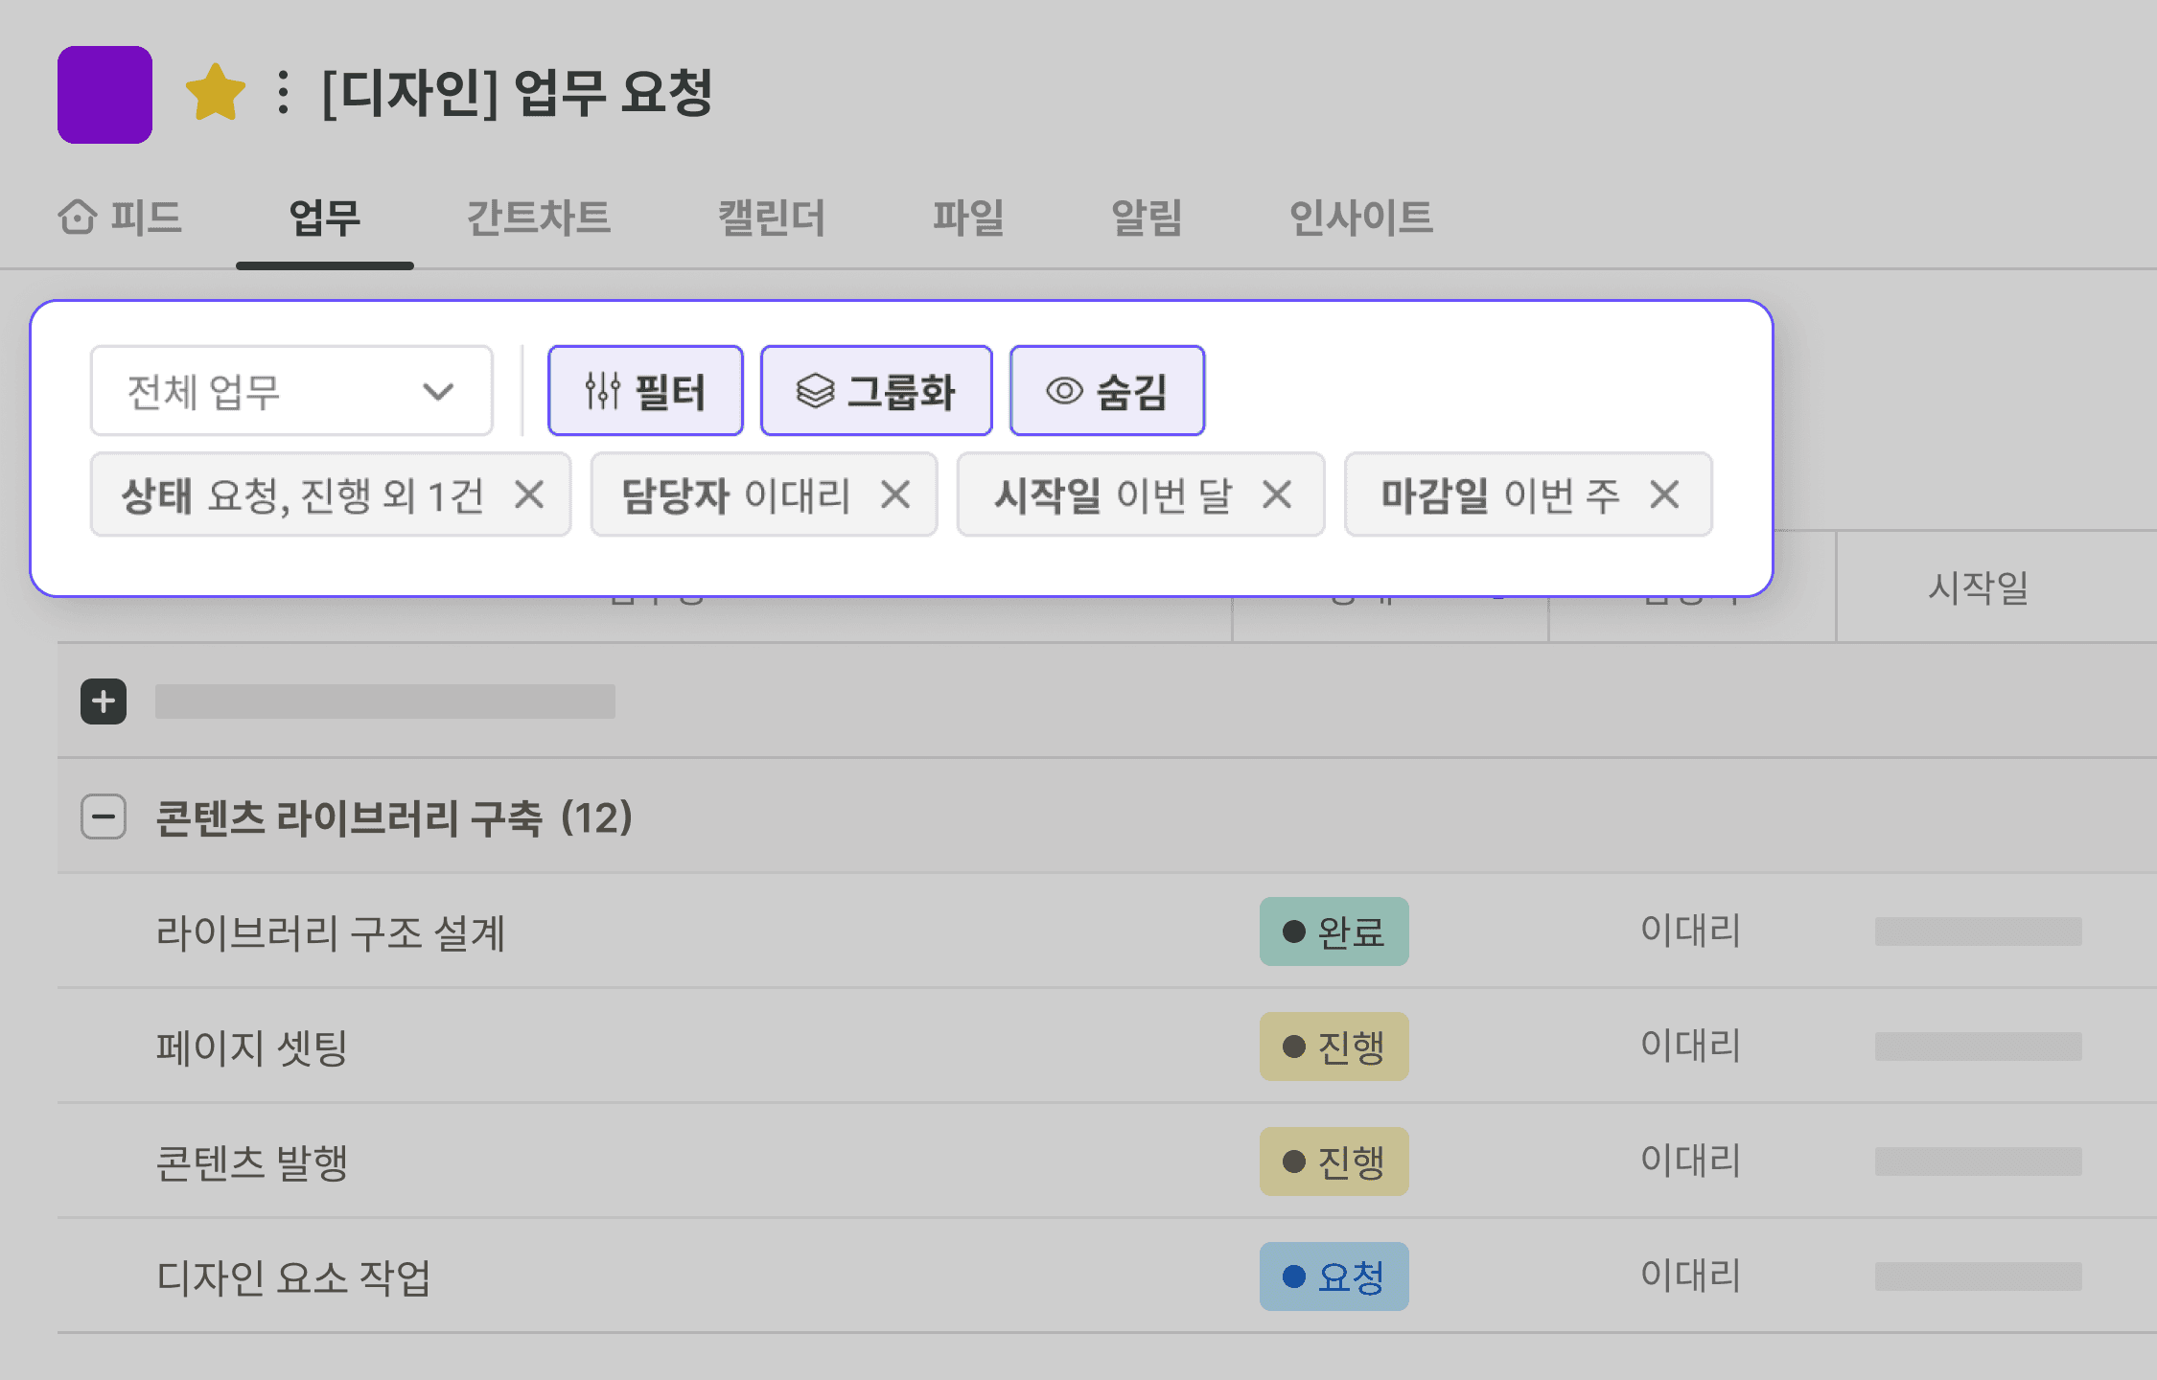Viewport: 2157px width, 1380px height.
Task: Collapse the 콘텐츠 라이브러리 구축 group
Action: 104,817
